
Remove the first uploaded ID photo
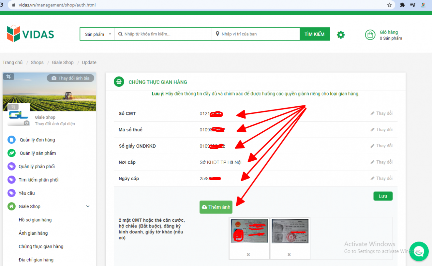(x=248, y=254)
